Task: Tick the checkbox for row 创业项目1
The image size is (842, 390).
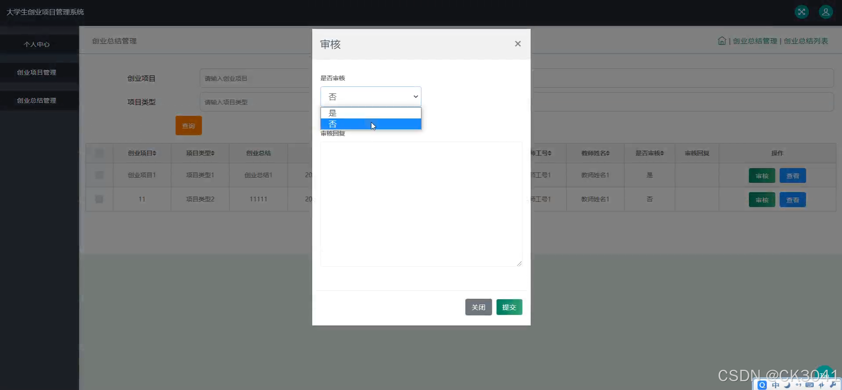Action: coord(100,175)
